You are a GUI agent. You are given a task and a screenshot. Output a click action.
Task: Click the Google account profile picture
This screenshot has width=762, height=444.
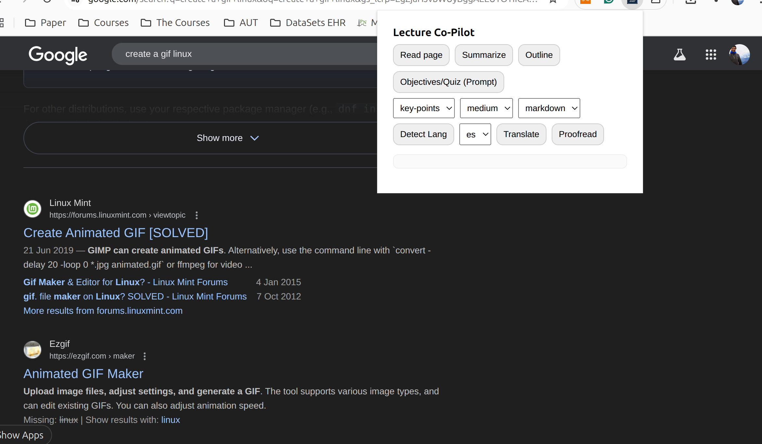tap(739, 55)
